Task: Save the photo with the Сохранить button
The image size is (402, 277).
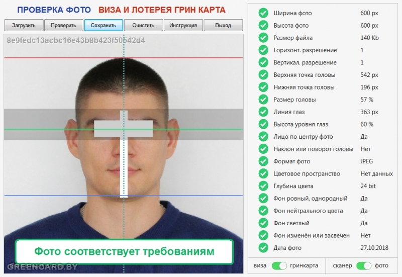Action: [104, 25]
